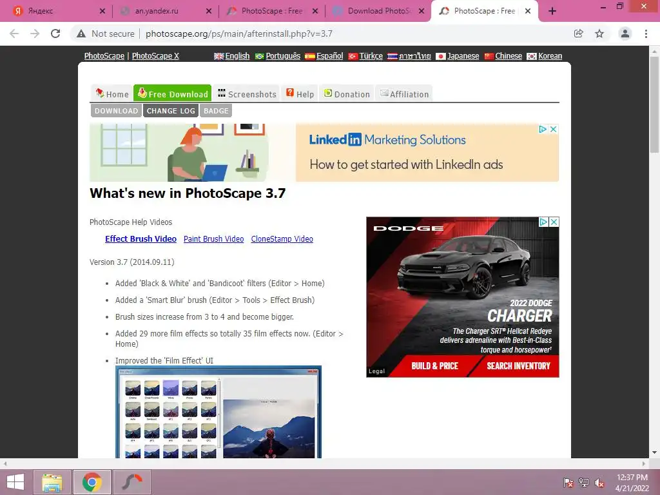Watch the Effect Brush Video
Viewport: 660px width, 495px height.
141,238
